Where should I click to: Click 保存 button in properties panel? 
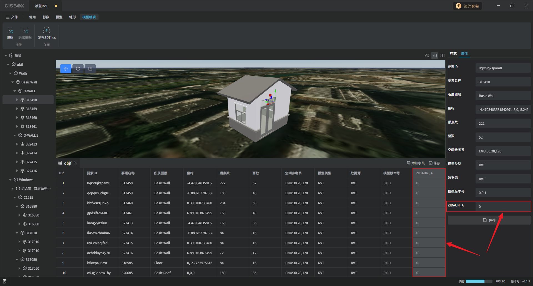pyautogui.click(x=489, y=220)
